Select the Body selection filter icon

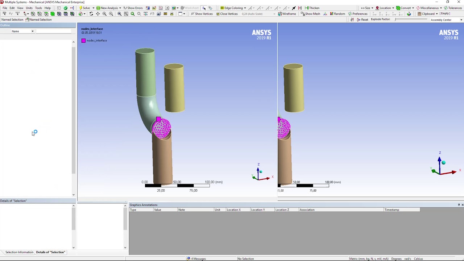tap(53, 14)
